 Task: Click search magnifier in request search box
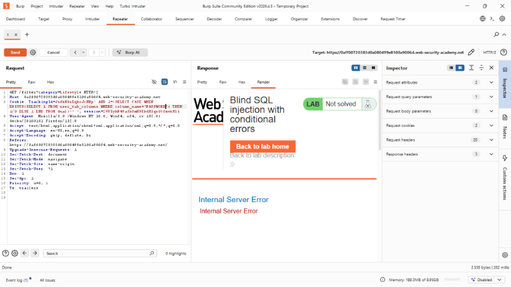coord(151,253)
